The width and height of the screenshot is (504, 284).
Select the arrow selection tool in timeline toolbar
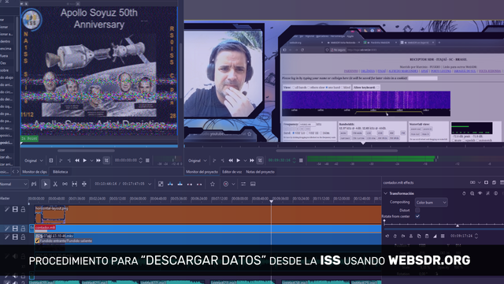point(46,184)
